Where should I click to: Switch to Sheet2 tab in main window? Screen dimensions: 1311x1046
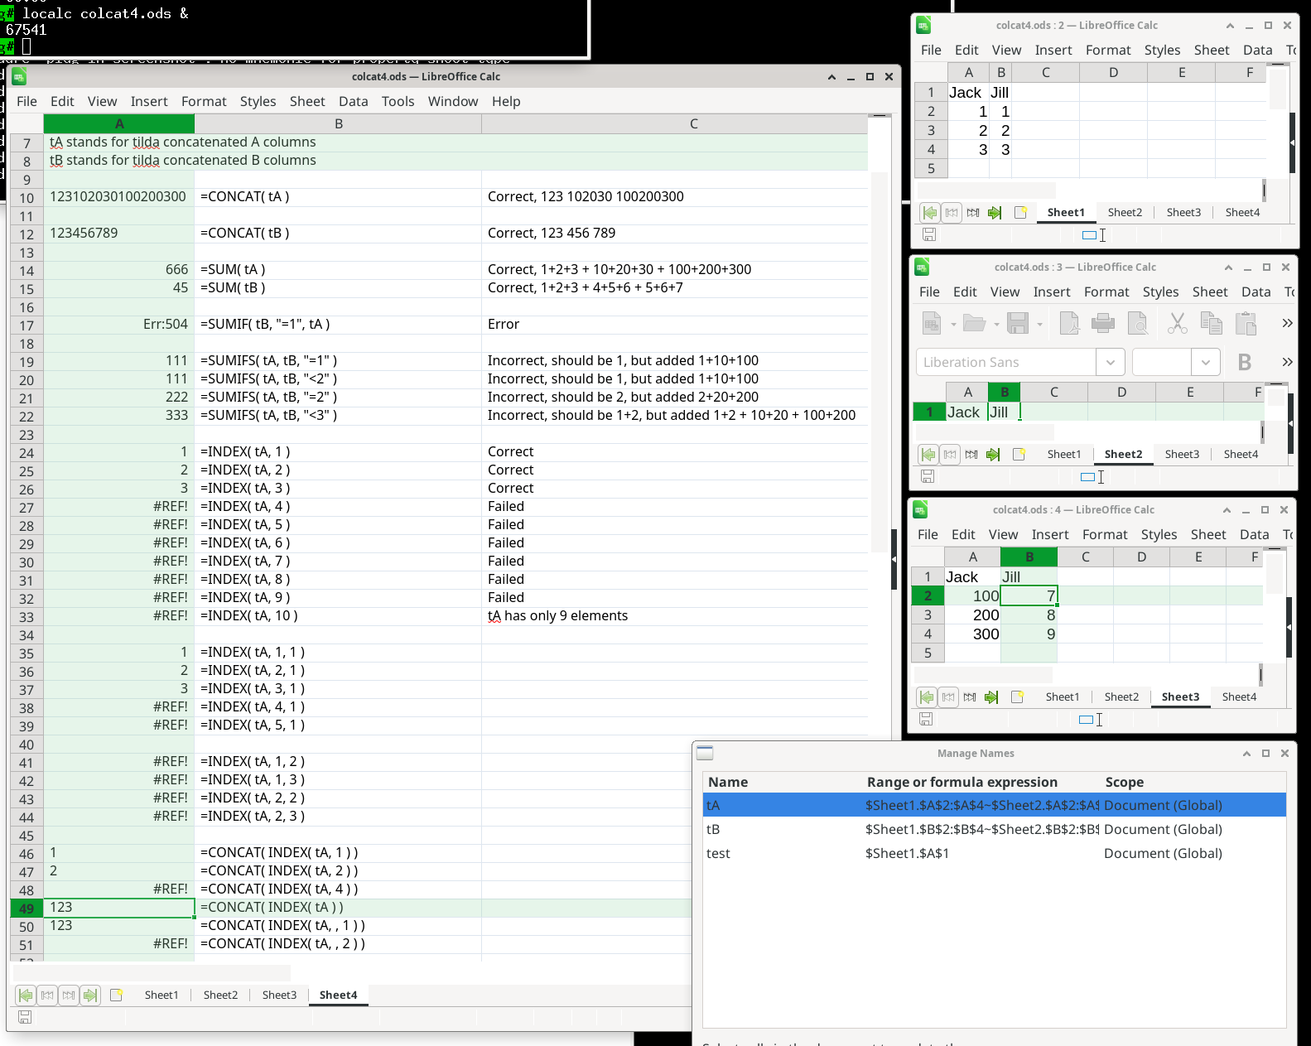(x=220, y=995)
